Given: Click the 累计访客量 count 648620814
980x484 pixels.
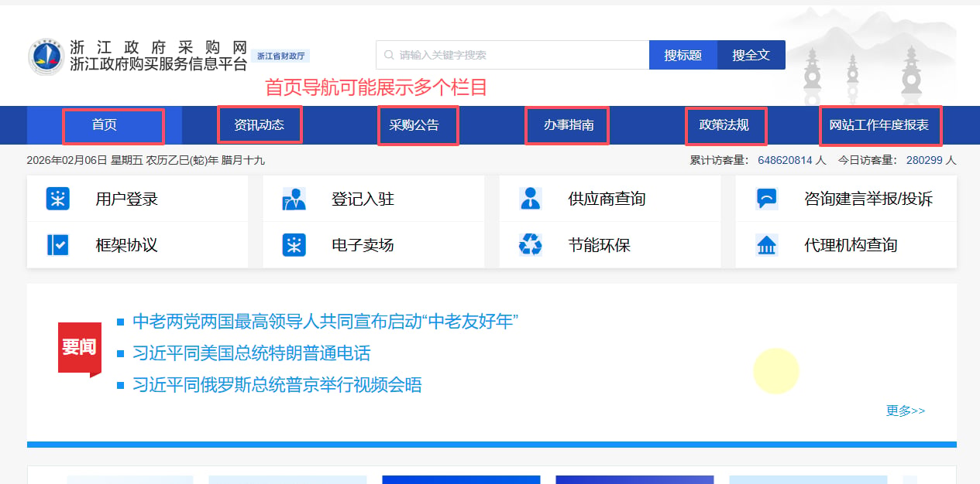Looking at the screenshot, I should pos(785,160).
